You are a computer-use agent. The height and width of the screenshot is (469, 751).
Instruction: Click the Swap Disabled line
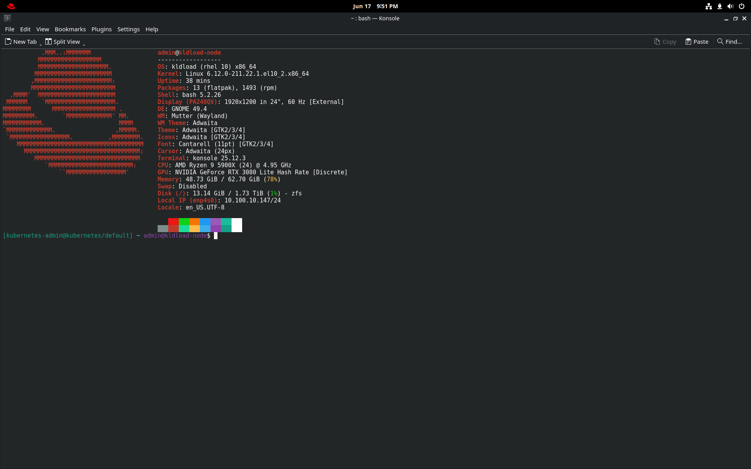[x=182, y=186]
